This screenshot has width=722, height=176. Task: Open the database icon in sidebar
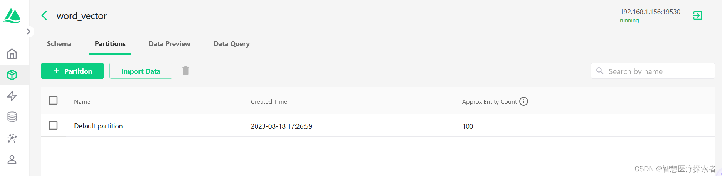click(x=12, y=117)
